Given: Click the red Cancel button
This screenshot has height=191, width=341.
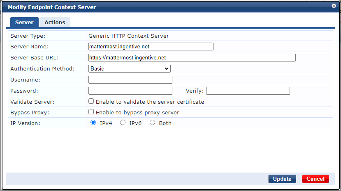Looking at the screenshot, I should 315,179.
